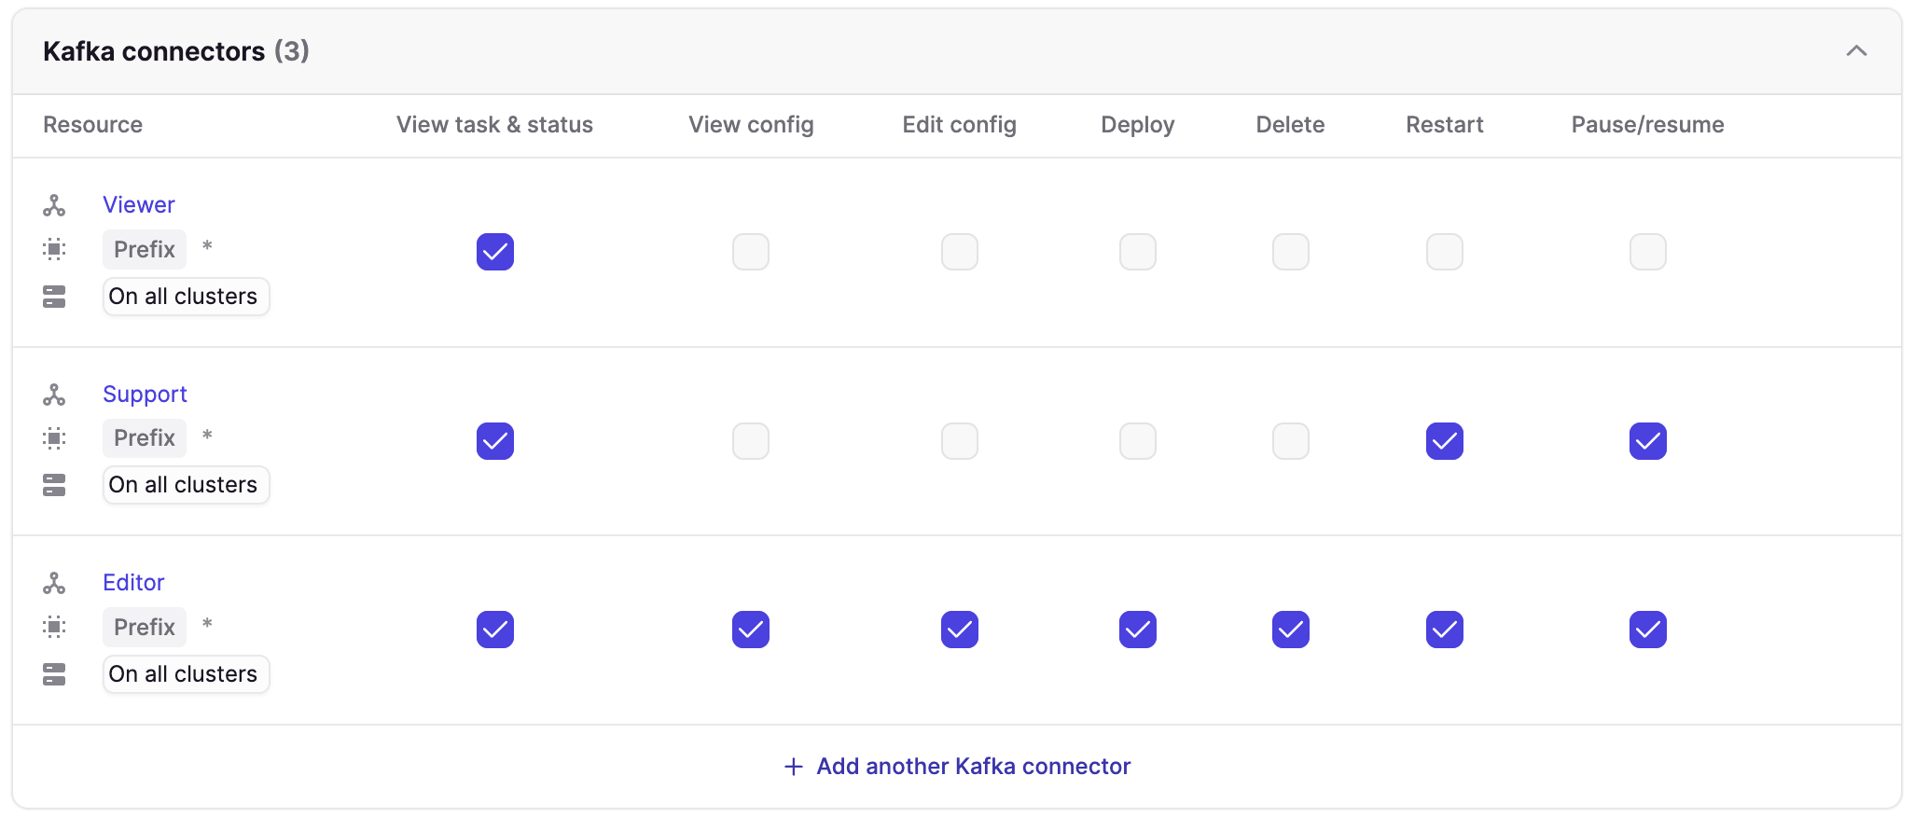Click the Edit config column header
Image resolution: width=1914 pixels, height=817 pixels.
click(x=959, y=125)
